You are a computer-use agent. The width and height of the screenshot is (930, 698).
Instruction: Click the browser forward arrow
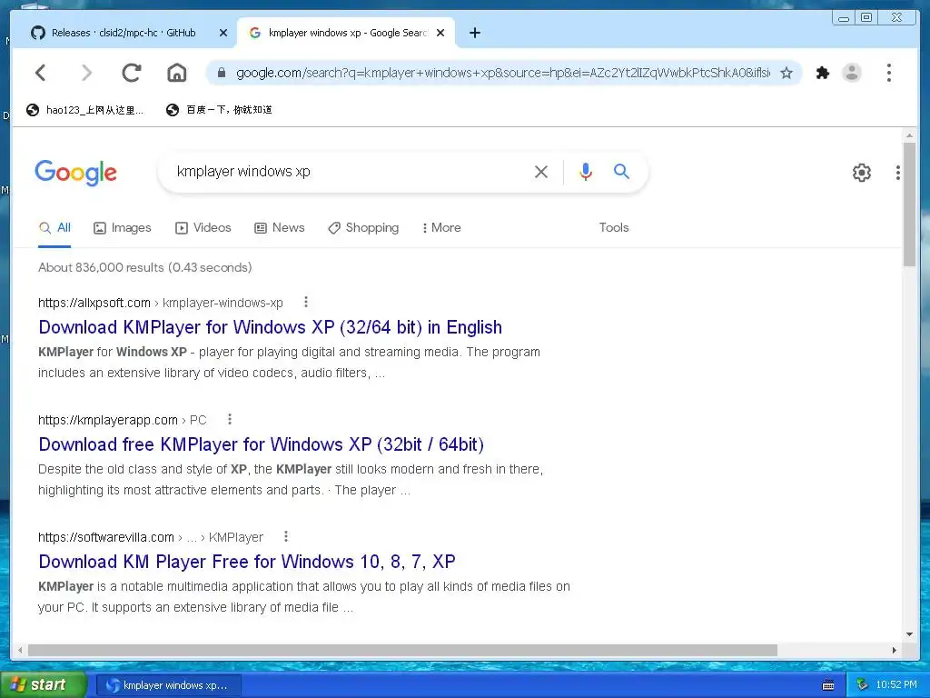tap(86, 73)
